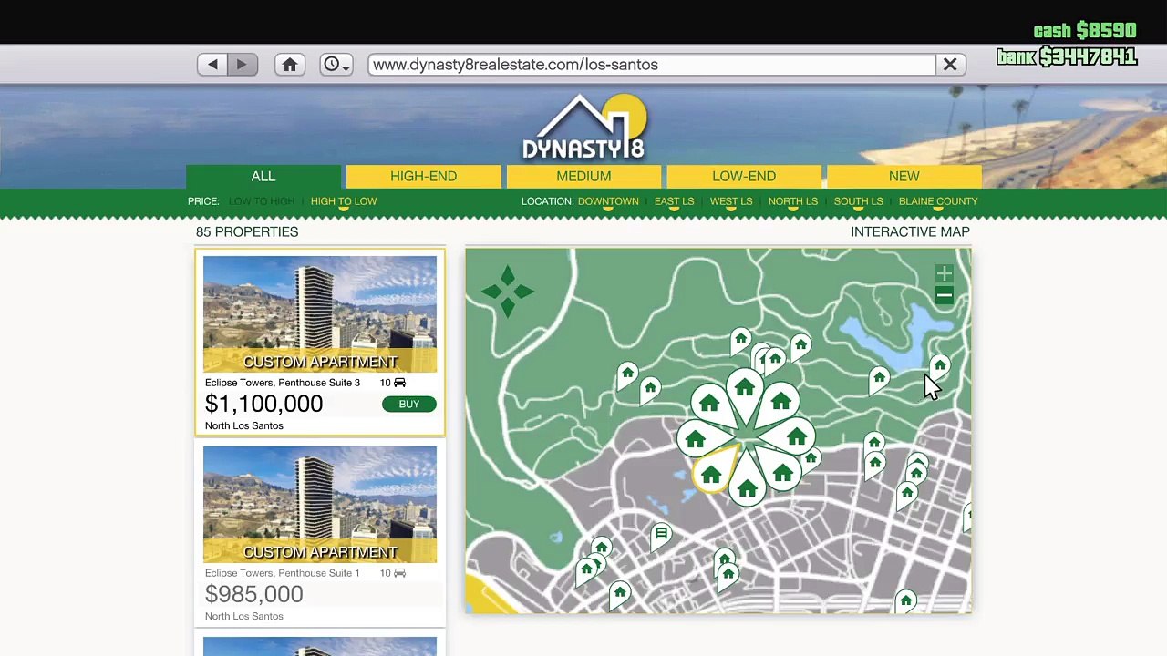Click the document-icon marker on the map
The image size is (1167, 656).
tap(661, 536)
